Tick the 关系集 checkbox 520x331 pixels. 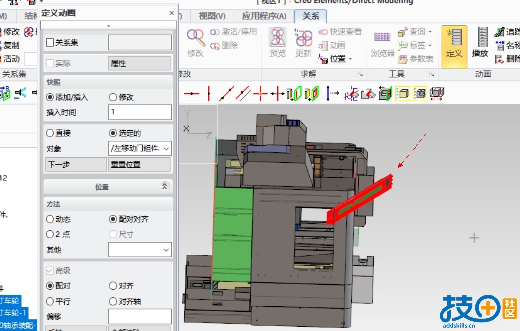point(50,43)
